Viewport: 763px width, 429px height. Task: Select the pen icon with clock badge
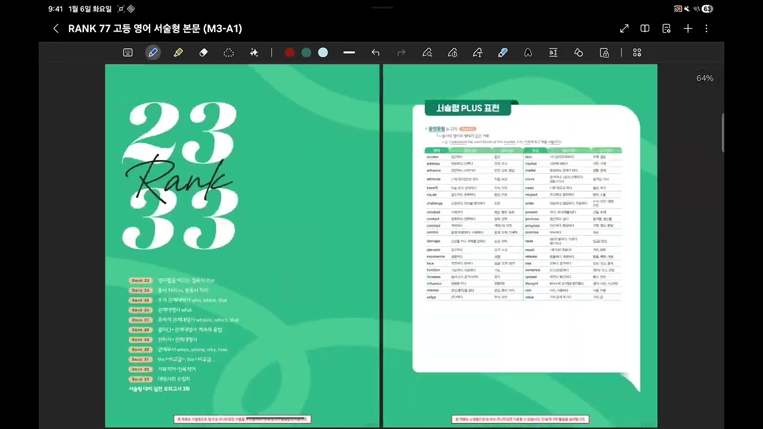point(452,52)
